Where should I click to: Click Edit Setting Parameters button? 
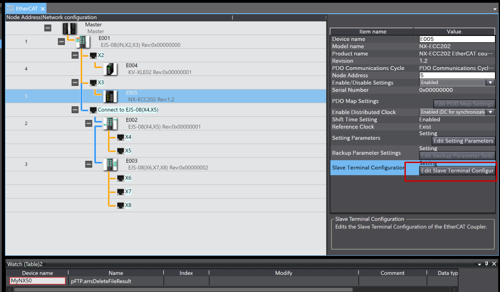[463, 141]
